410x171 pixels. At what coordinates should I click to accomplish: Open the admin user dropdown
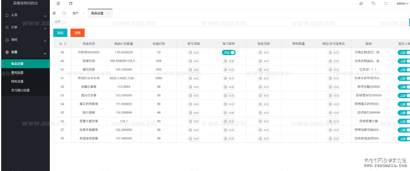pos(402,3)
